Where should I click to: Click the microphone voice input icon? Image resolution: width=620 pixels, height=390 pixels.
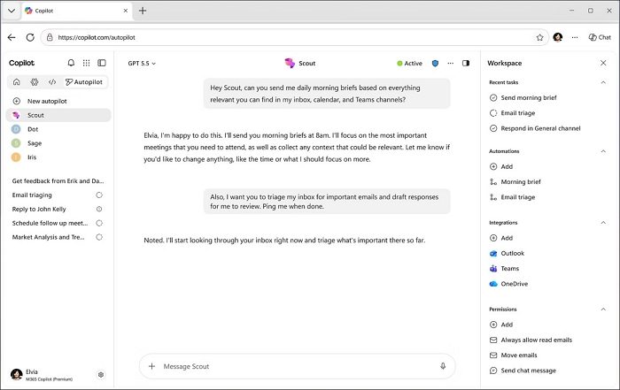point(443,366)
